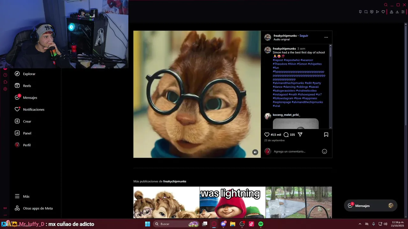Open the ad blocker shield icon

pyautogui.click(x=372, y=12)
